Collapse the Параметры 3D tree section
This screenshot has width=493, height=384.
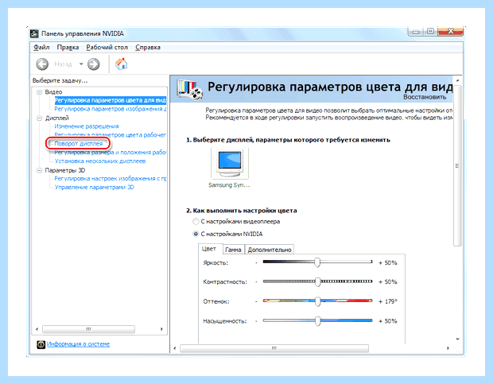pyautogui.click(x=39, y=170)
